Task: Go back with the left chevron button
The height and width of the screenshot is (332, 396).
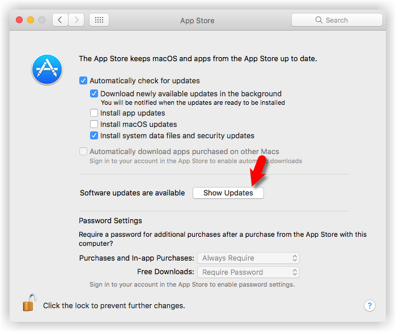Action: [60, 20]
